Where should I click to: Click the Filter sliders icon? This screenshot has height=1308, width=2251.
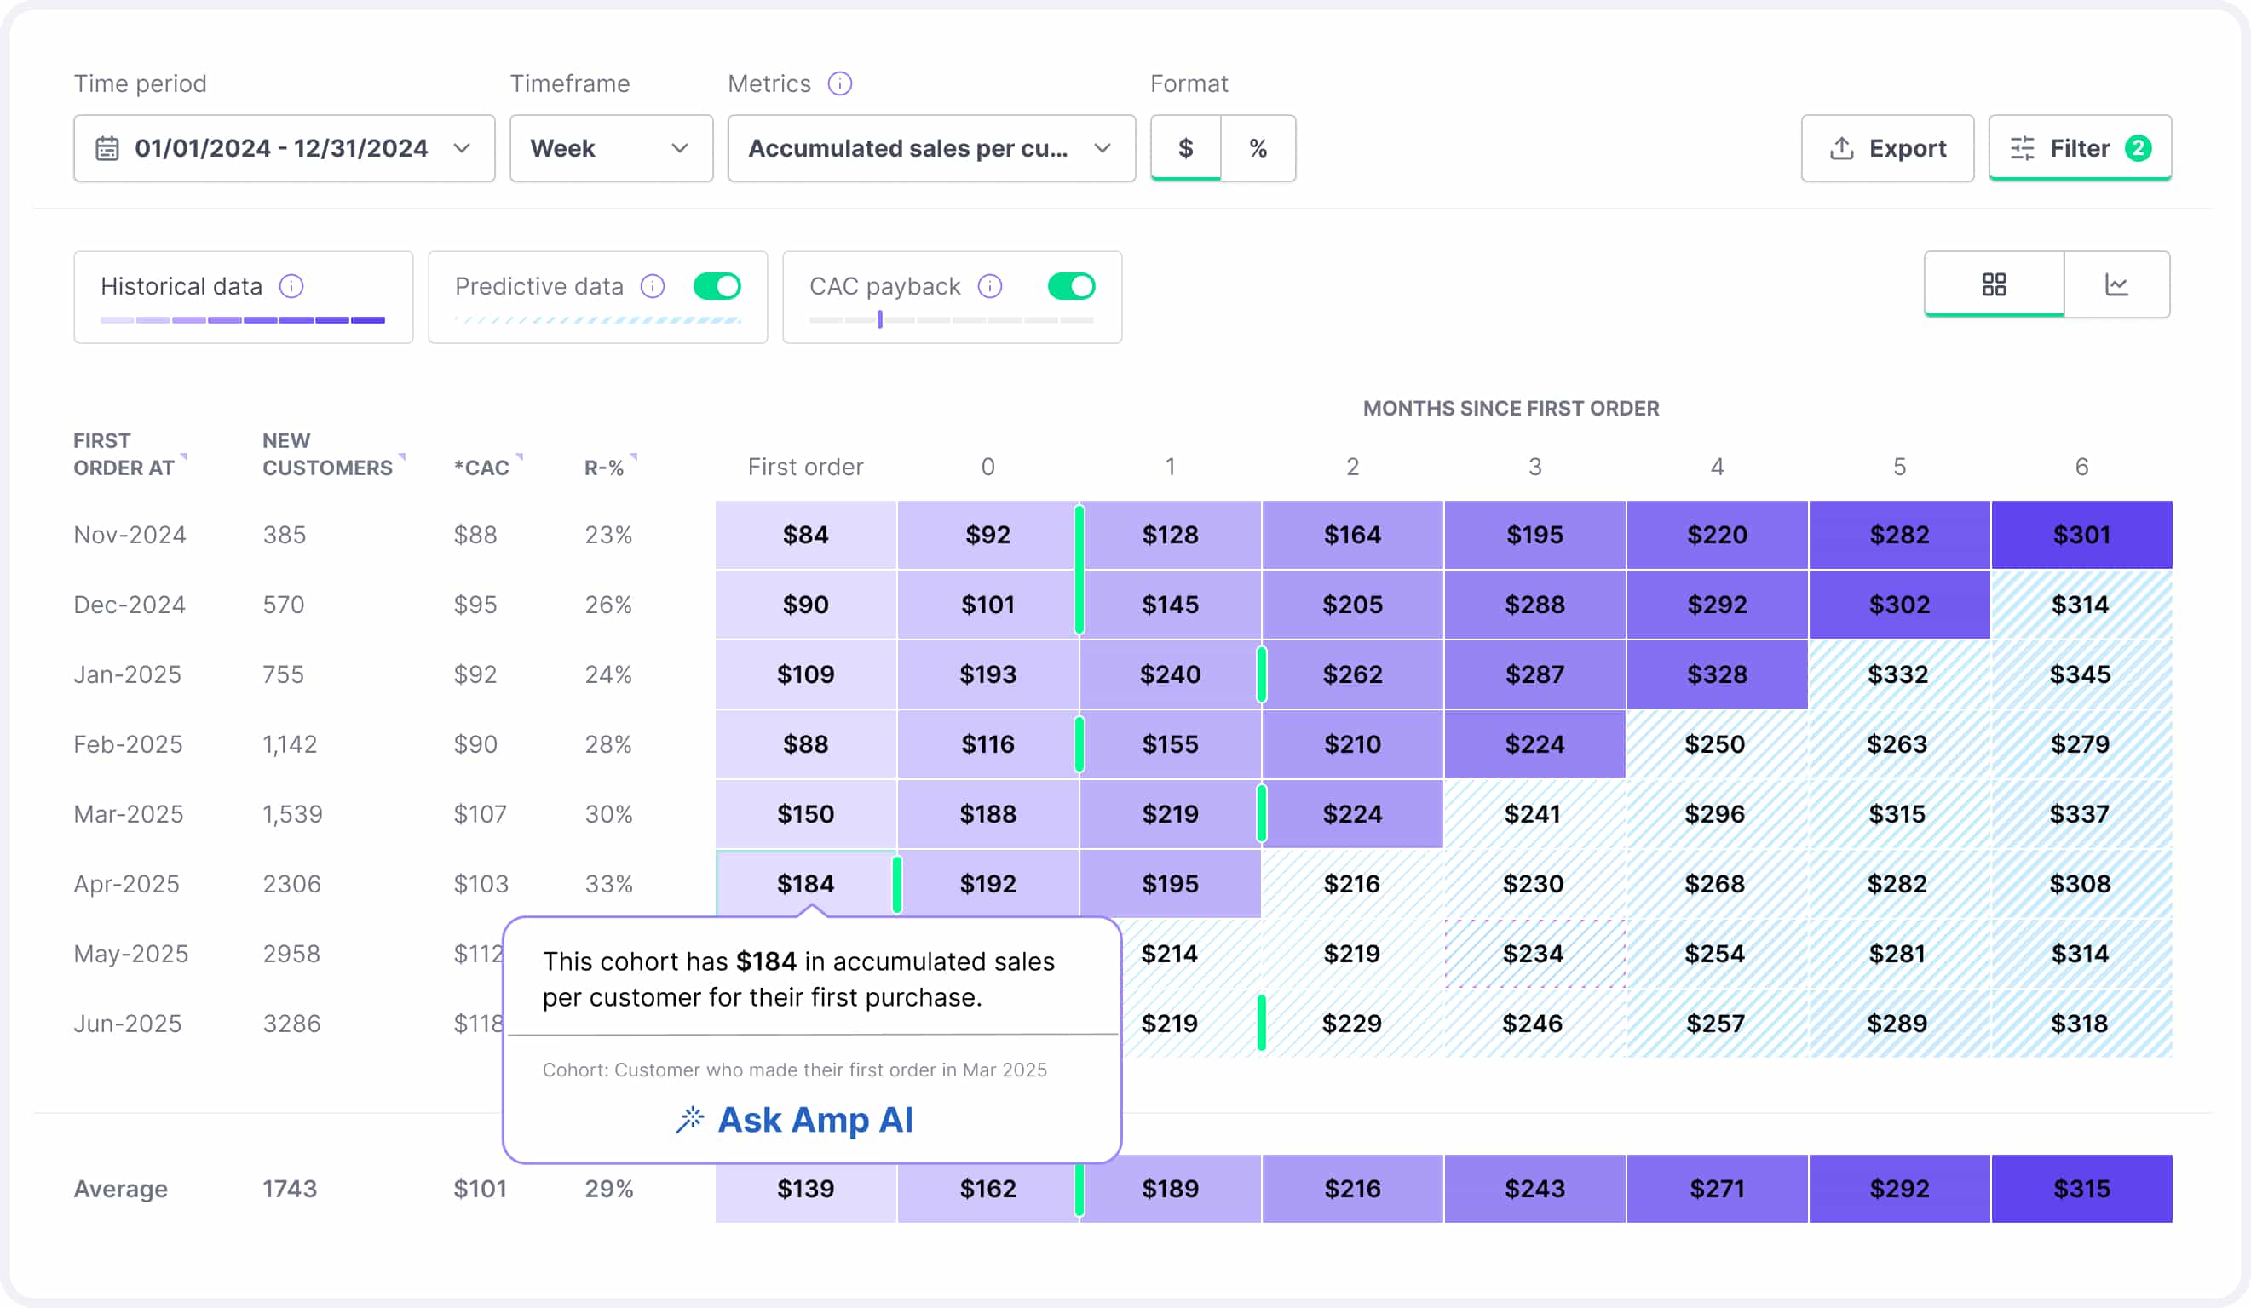[x=2024, y=148]
